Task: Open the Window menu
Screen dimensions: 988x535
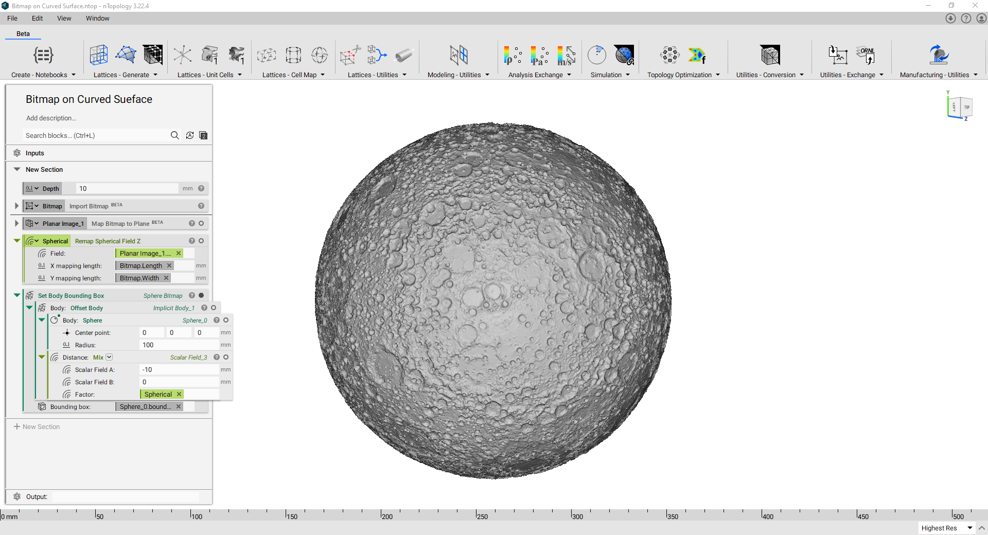Action: [x=97, y=18]
